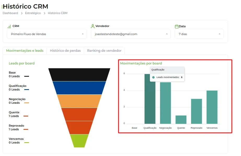Click the Negociação bar in chart
The width and height of the screenshot is (241, 156).
165,103
